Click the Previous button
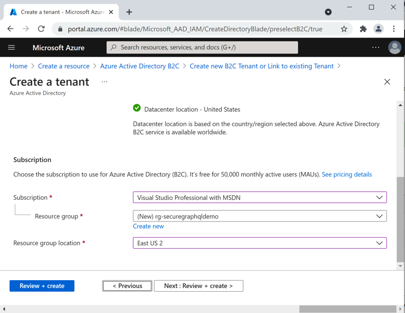The image size is (405, 313). point(128,286)
